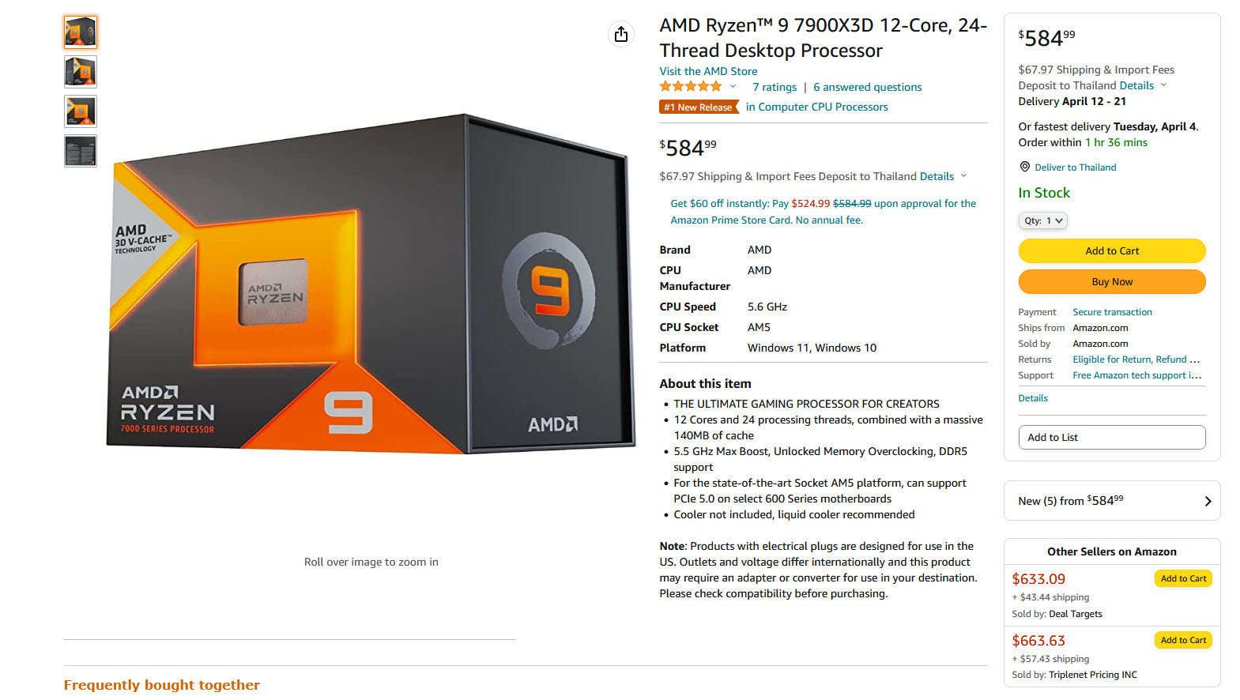Add the $633.09 Deal Targets offer to cart
The width and height of the screenshot is (1240, 700).
pos(1183,578)
